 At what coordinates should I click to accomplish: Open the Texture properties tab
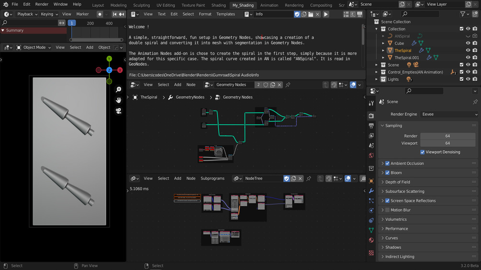coord(371,253)
